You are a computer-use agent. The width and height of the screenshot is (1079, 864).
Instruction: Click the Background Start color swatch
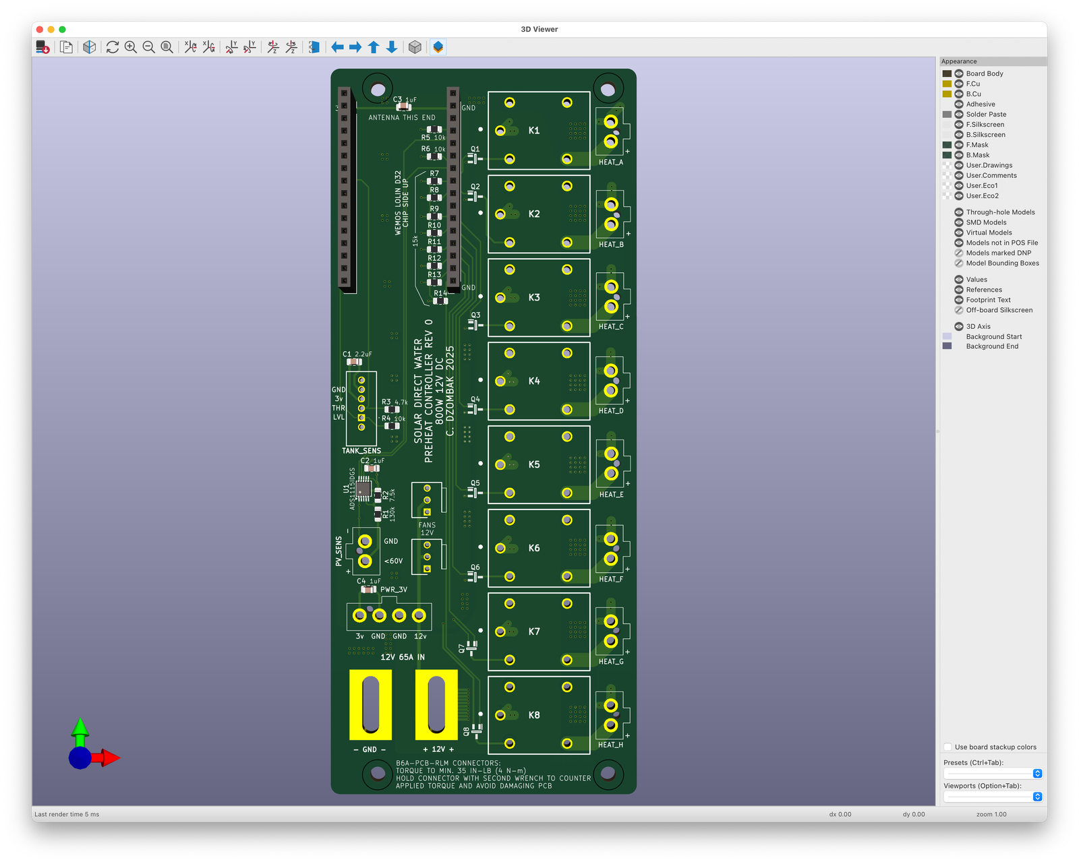tap(947, 337)
